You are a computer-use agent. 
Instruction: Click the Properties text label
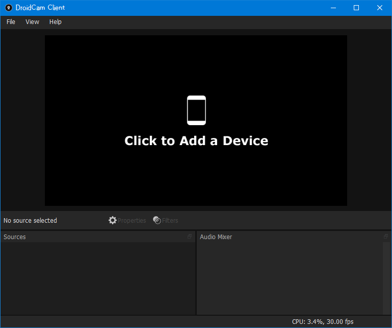coord(132,221)
